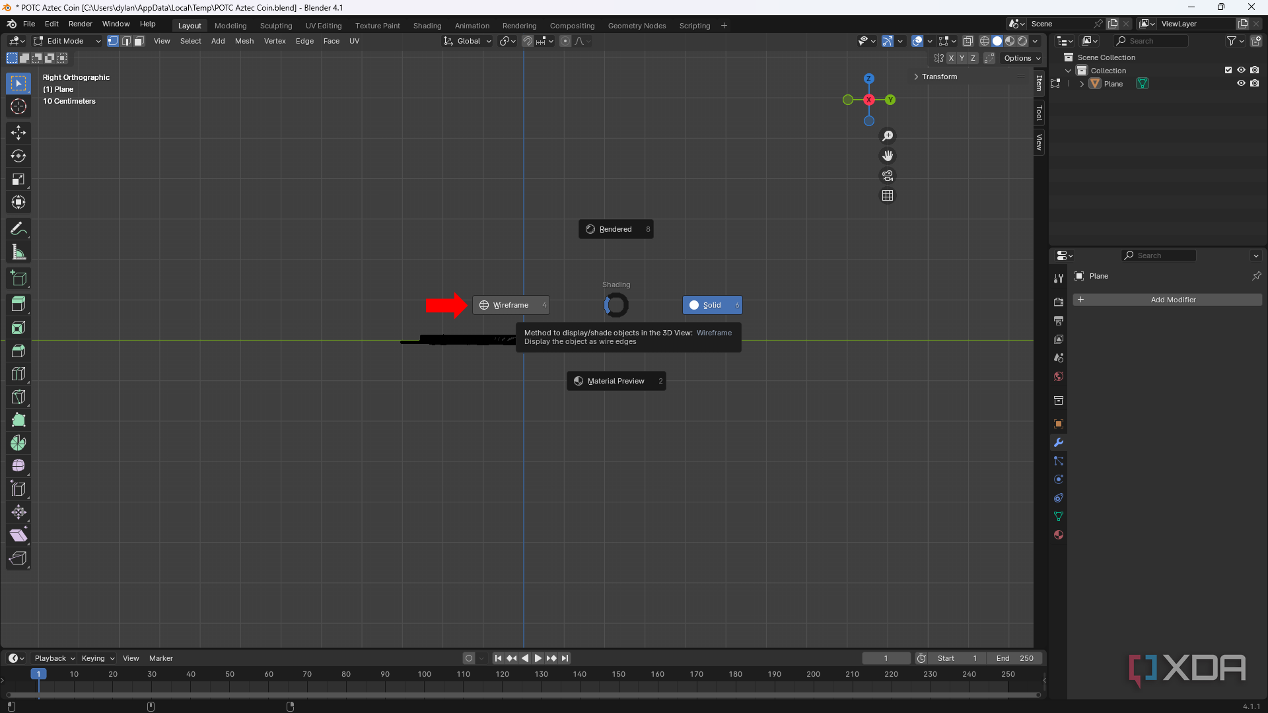Switch to the Shading workspace tab
1268x713 pixels.
tap(427, 25)
